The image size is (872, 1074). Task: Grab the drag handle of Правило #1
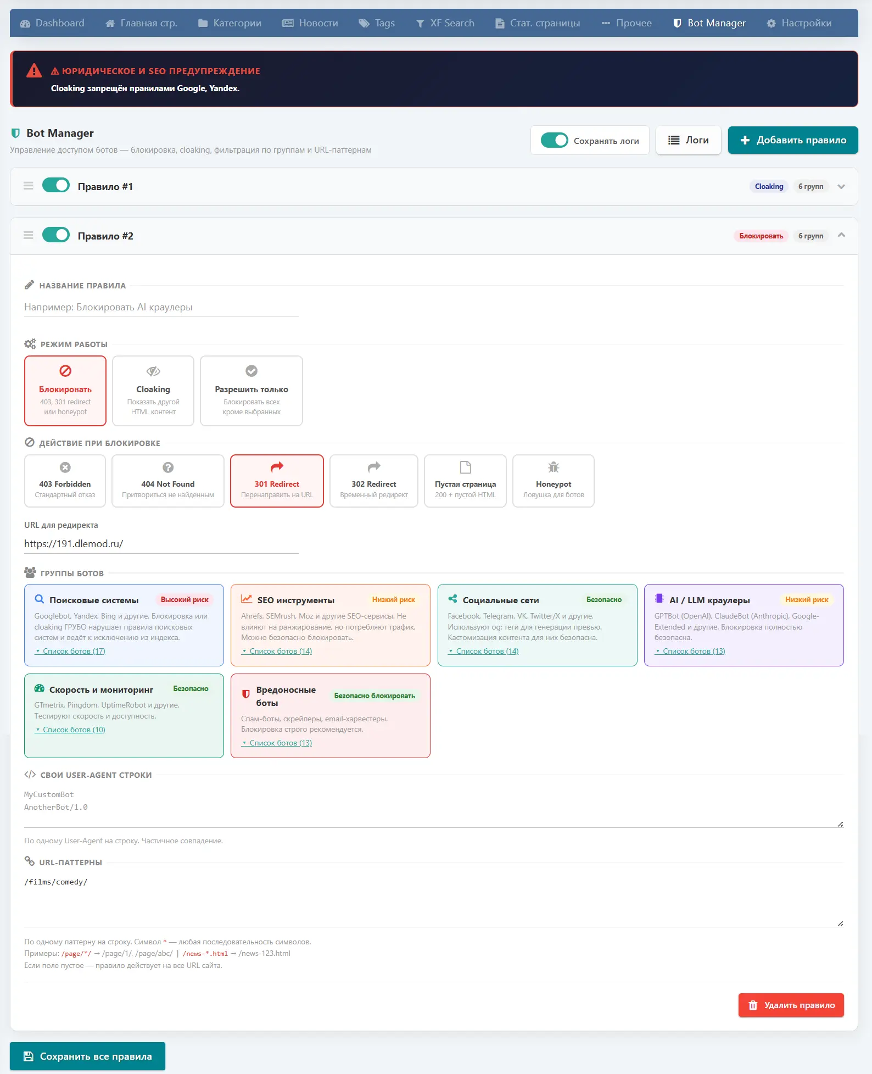[29, 186]
